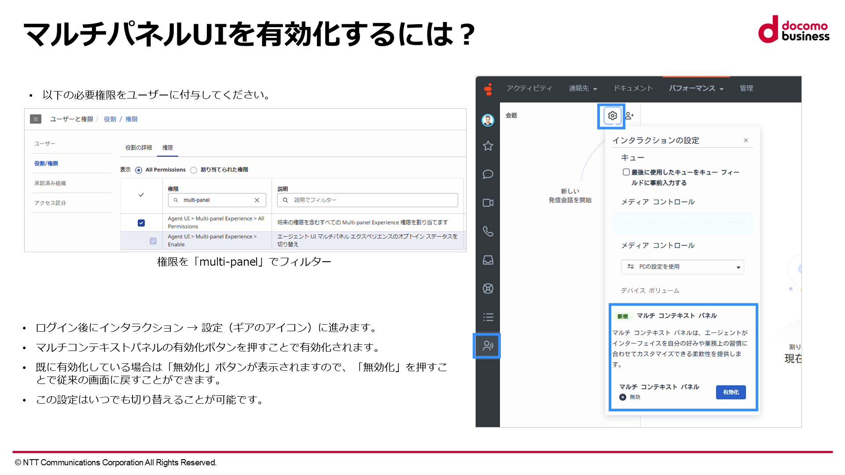Viewport: 845px width, 475px height.
Task: Expand the パフォーマンス menu dropdown
Action: coord(696,88)
